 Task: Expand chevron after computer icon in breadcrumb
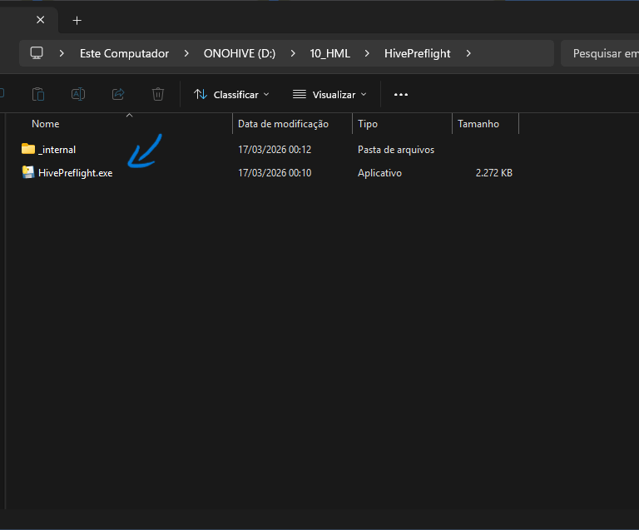(x=62, y=53)
